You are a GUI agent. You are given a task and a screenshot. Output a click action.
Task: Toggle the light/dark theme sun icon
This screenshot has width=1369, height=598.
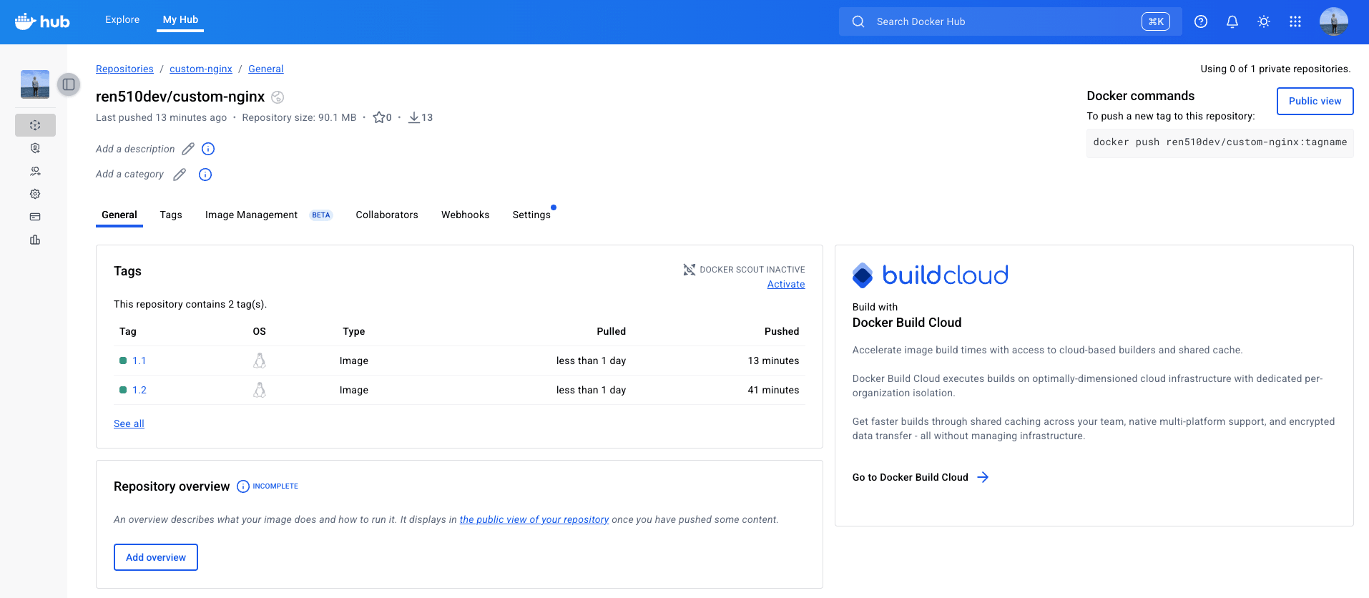click(x=1264, y=21)
